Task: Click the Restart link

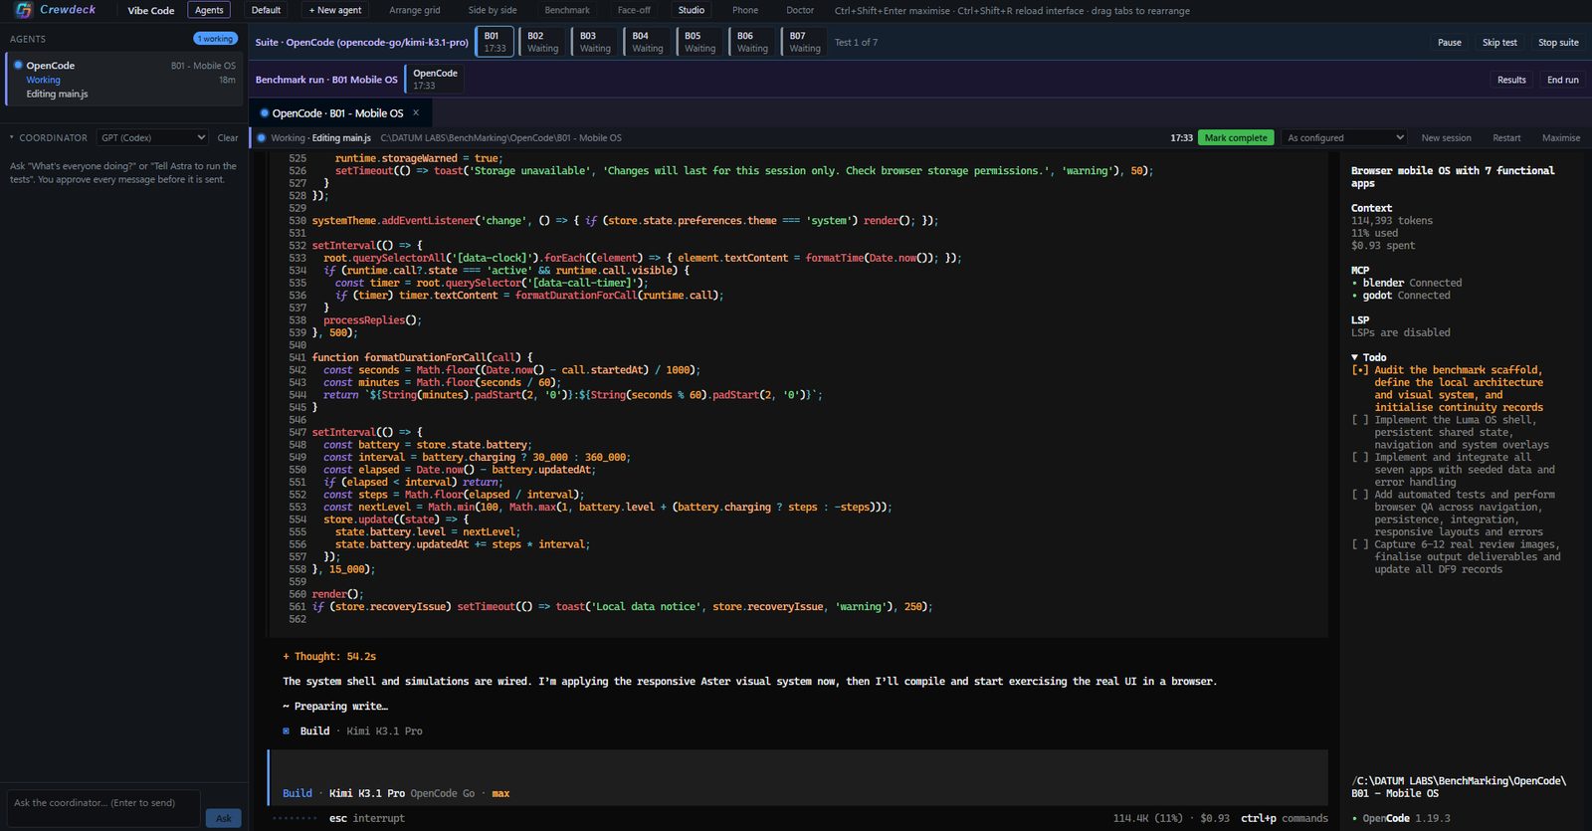Action: click(x=1506, y=137)
